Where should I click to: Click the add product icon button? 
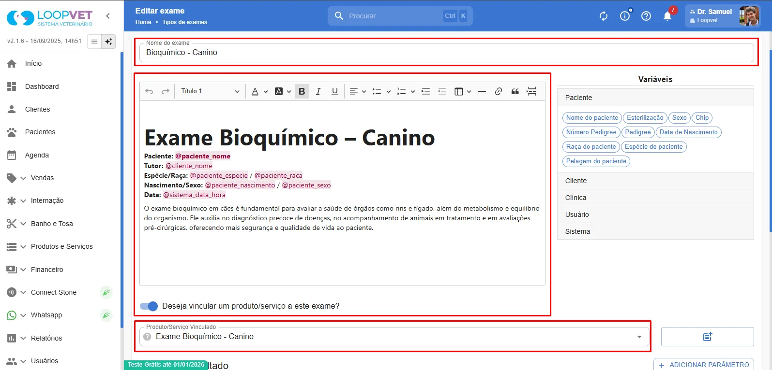[707, 337]
